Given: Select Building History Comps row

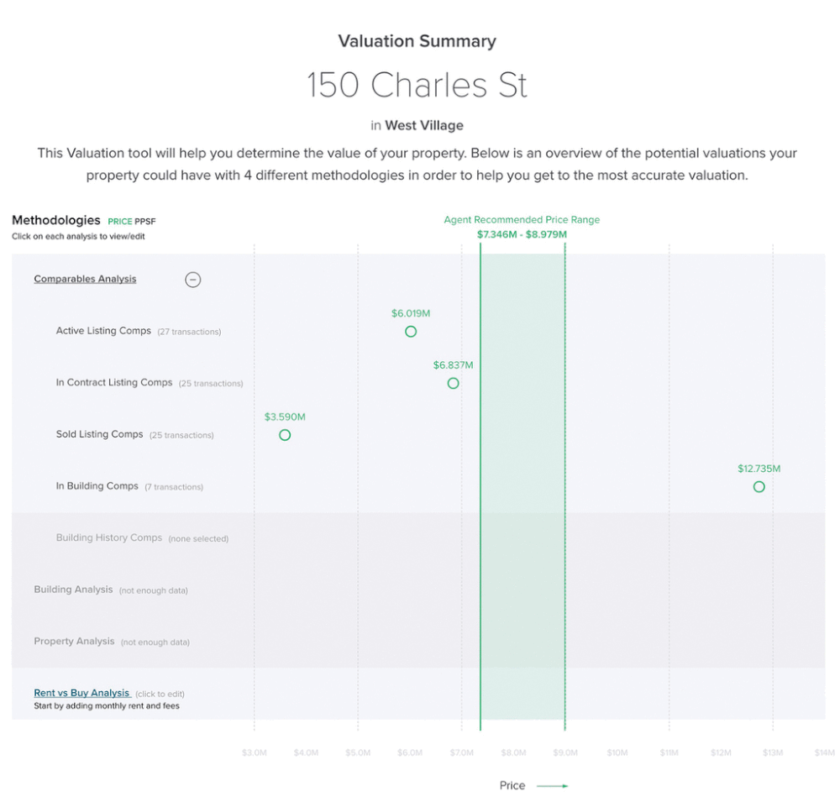Looking at the screenshot, I should pos(109,537).
